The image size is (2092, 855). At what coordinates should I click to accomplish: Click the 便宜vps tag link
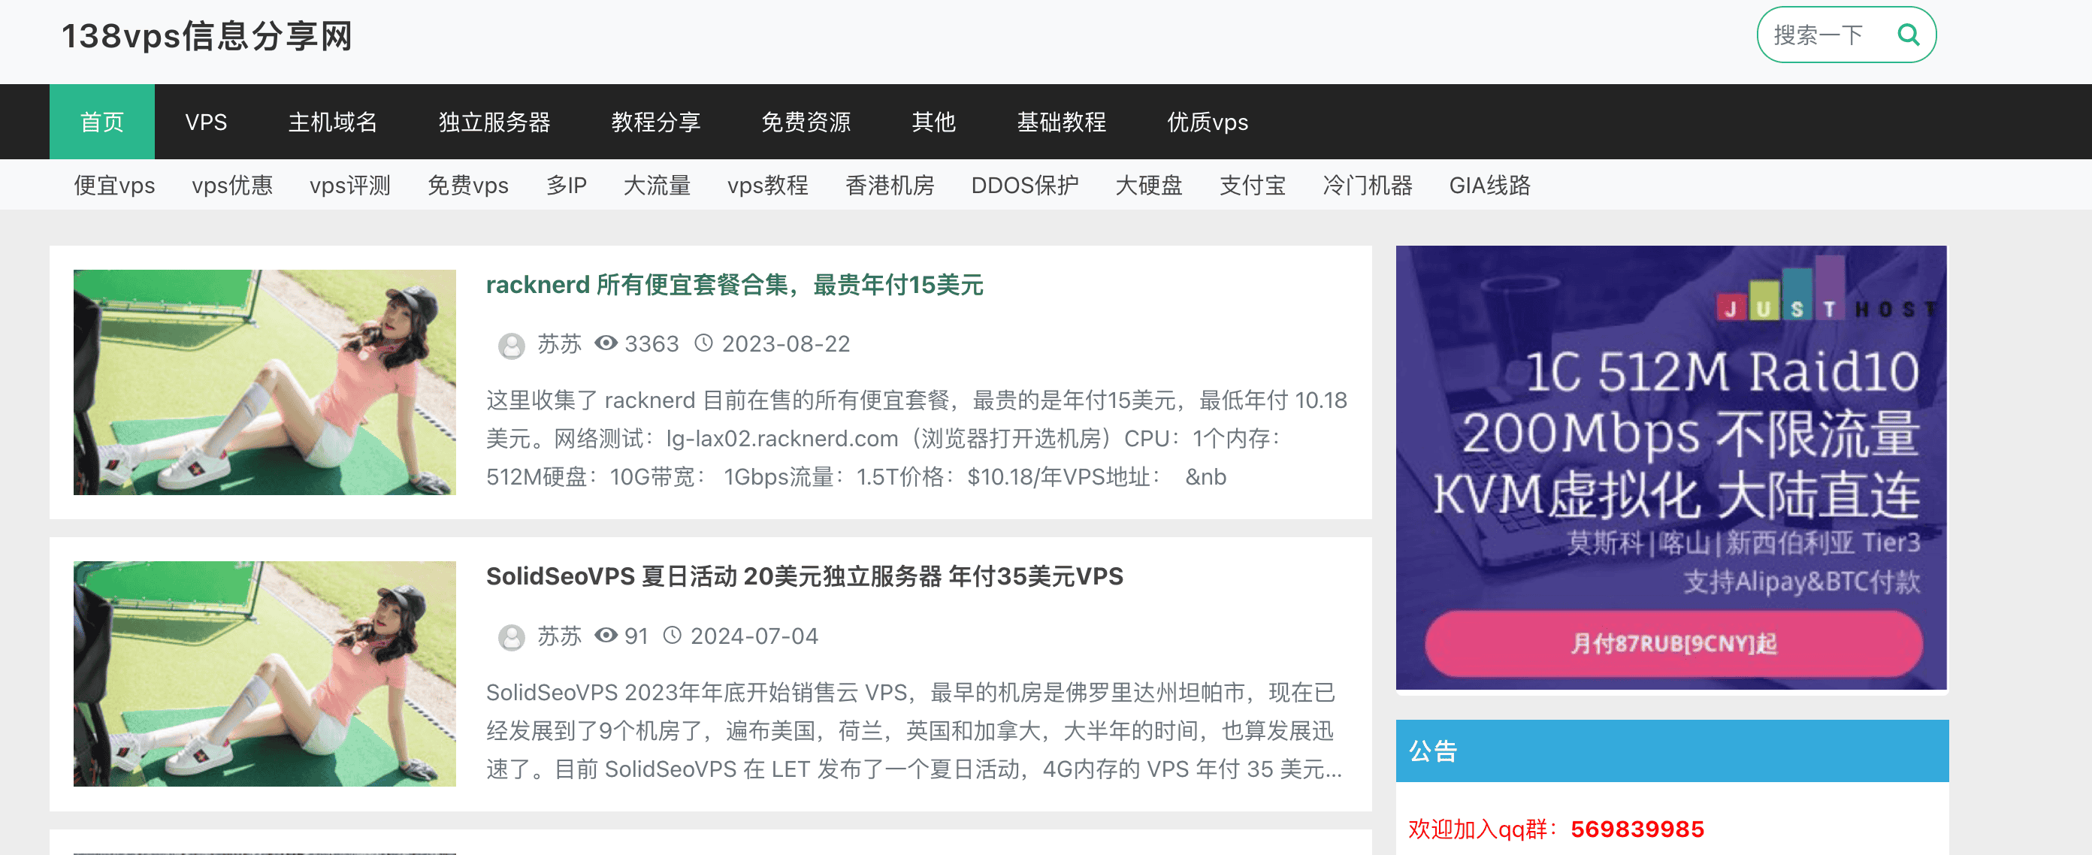pyautogui.click(x=113, y=185)
